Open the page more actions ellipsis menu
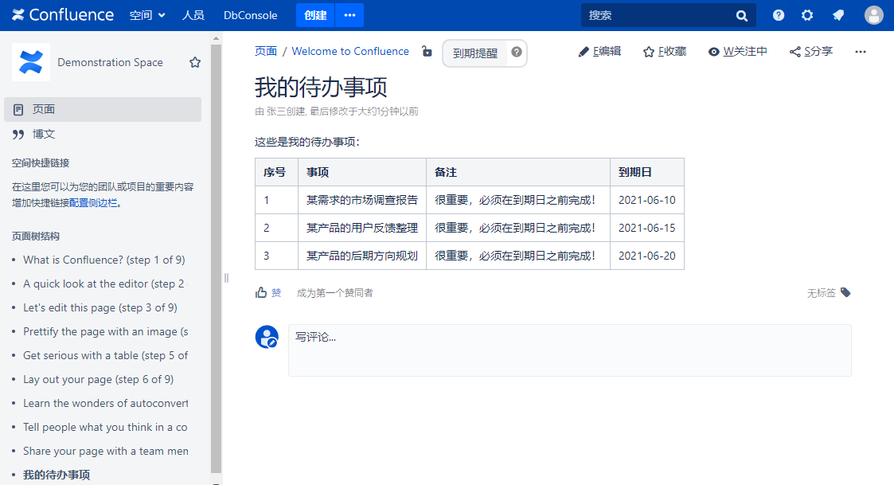The height and width of the screenshot is (485, 894). [x=860, y=52]
